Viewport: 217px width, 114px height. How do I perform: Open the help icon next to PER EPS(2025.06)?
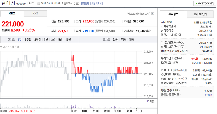(x=186, y=70)
